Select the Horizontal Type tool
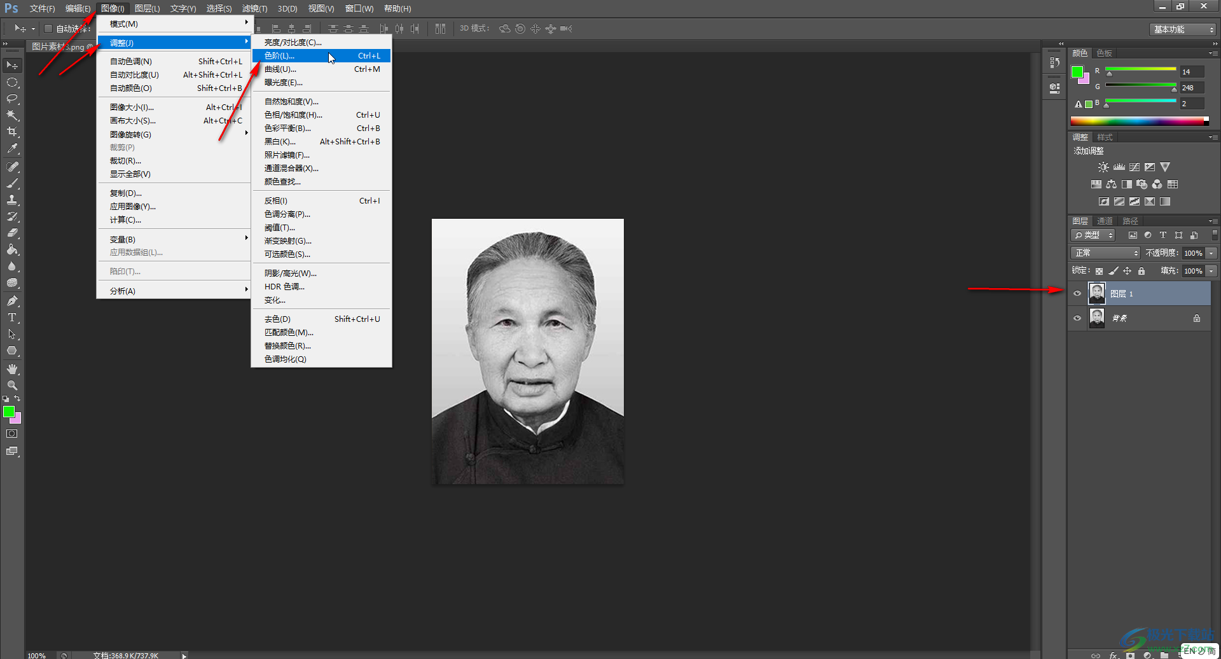 pyautogui.click(x=12, y=317)
